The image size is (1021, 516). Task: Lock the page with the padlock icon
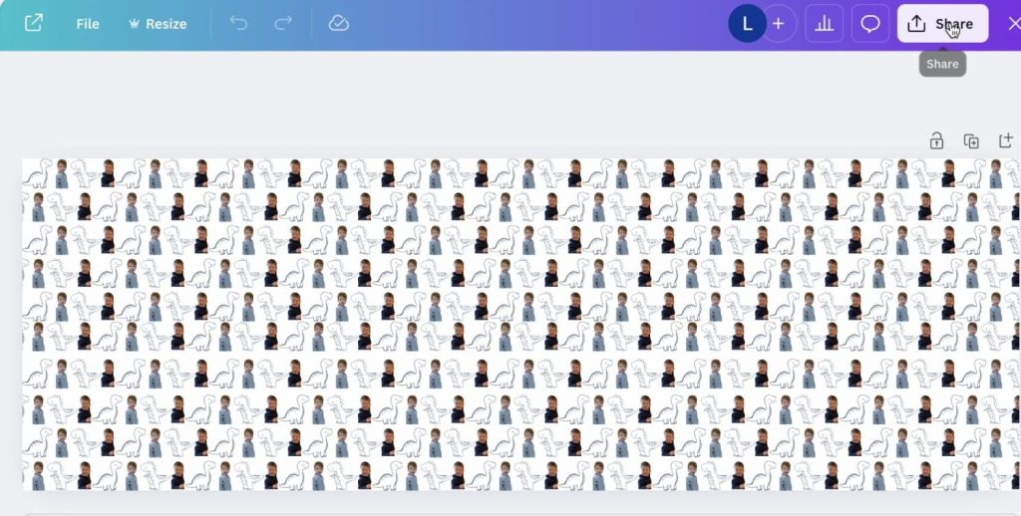[936, 140]
